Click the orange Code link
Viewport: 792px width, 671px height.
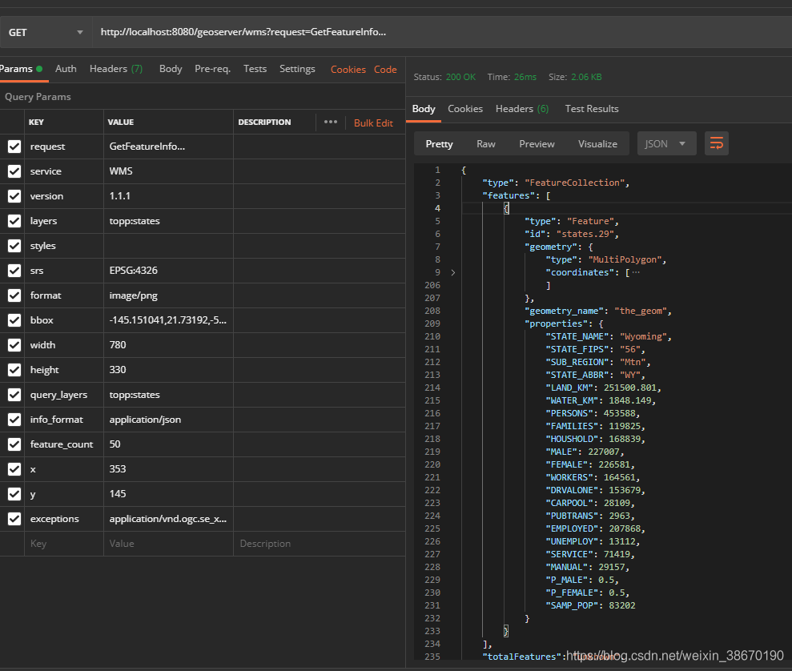(385, 70)
